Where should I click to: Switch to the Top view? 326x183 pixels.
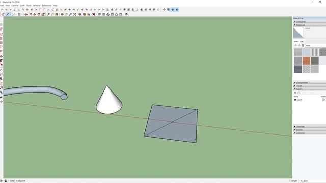(x=104, y=14)
